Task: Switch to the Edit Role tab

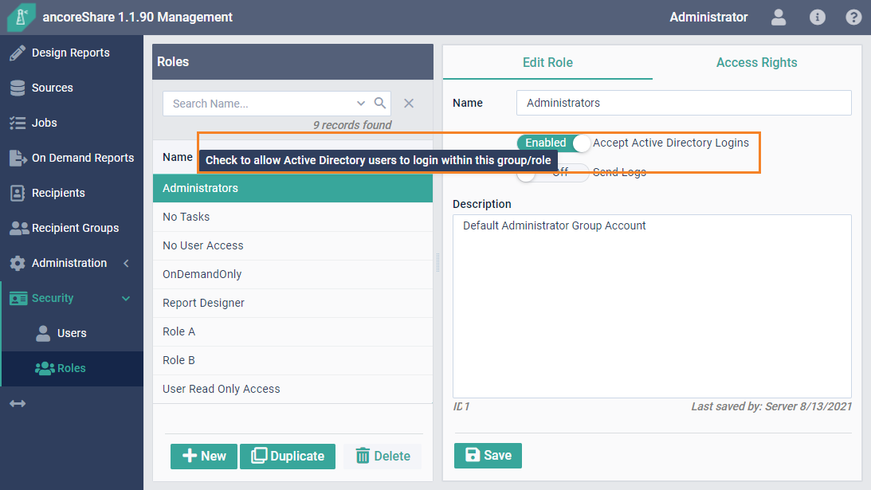Action: pos(547,63)
